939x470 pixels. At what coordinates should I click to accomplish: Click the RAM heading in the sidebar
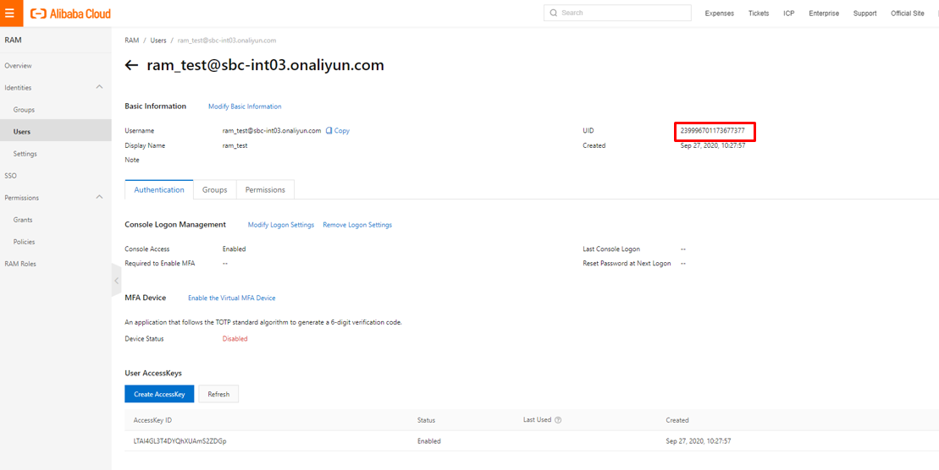coord(14,40)
